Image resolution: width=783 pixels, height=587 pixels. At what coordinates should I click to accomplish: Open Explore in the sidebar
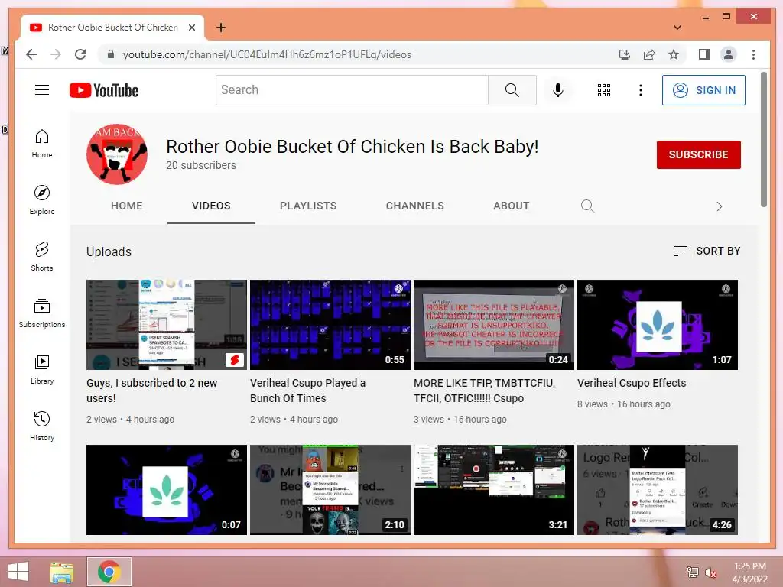click(42, 200)
